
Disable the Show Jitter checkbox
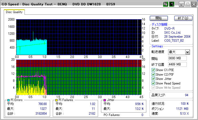(x=153, y=79)
